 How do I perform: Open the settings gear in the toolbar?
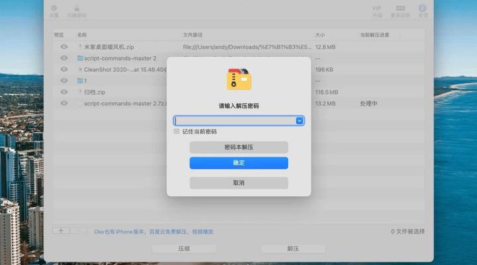pyautogui.click(x=54, y=11)
